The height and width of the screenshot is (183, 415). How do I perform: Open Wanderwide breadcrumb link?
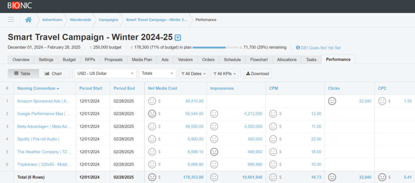(x=81, y=20)
